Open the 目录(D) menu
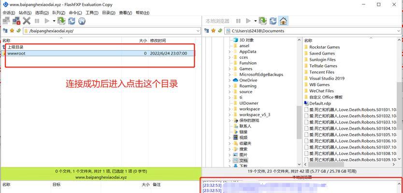Screen dimensions: 403x193 (109, 13)
